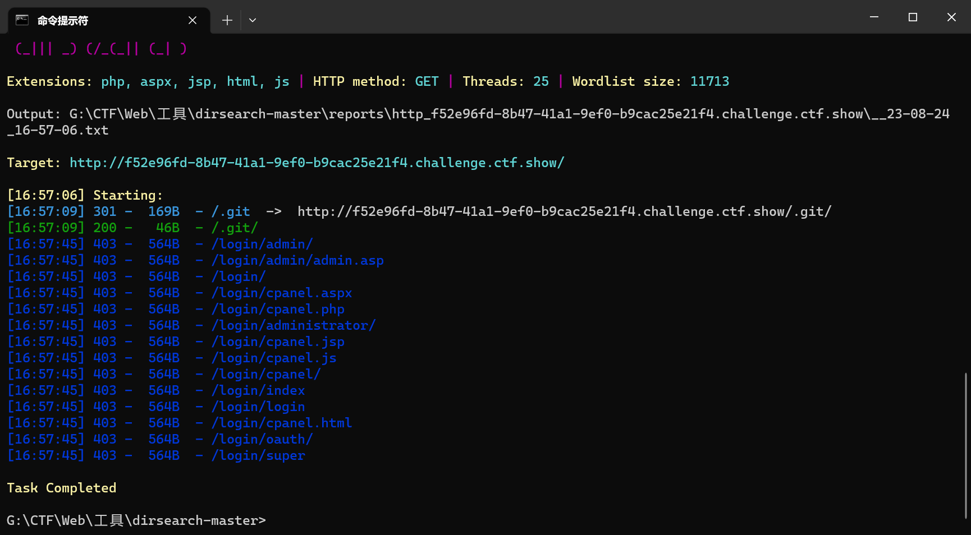Expand the new tab profile dropdown

pos(253,20)
